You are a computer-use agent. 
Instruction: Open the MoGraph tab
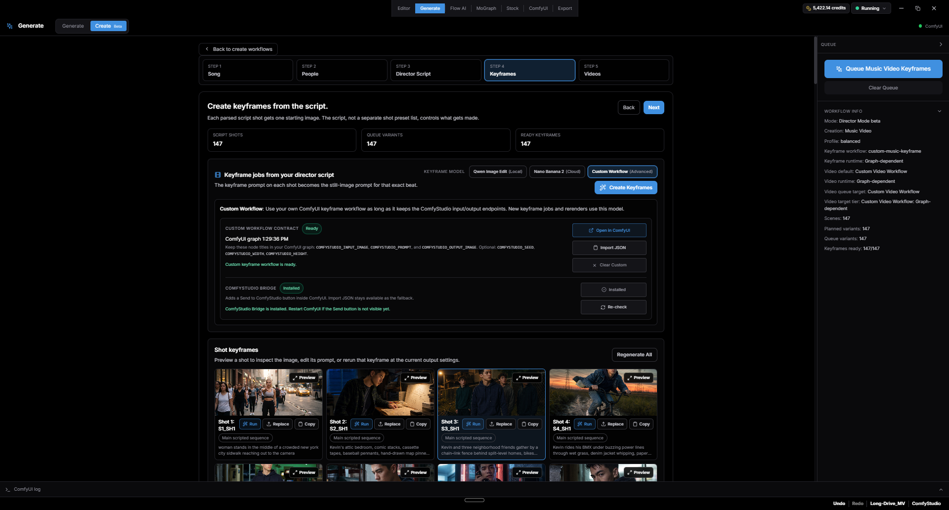tap(486, 8)
